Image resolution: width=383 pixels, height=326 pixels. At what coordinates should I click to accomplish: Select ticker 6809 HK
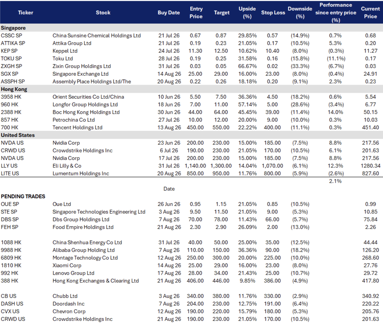[11, 258]
